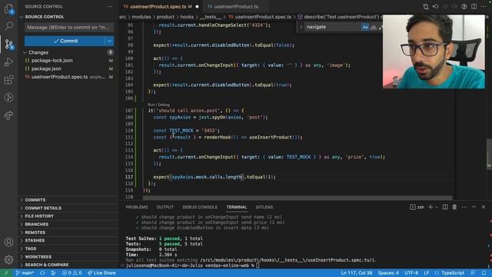Screen dimensions: 492x277
Task: Kill terminal with the trash icon
Action: (x=454, y=207)
